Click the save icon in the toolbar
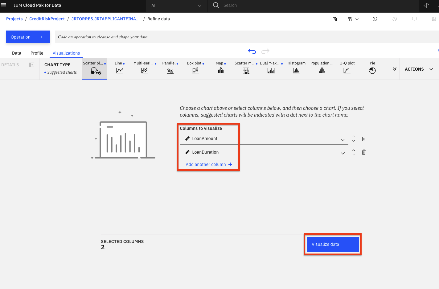Image resolution: width=439 pixels, height=289 pixels. 335,19
